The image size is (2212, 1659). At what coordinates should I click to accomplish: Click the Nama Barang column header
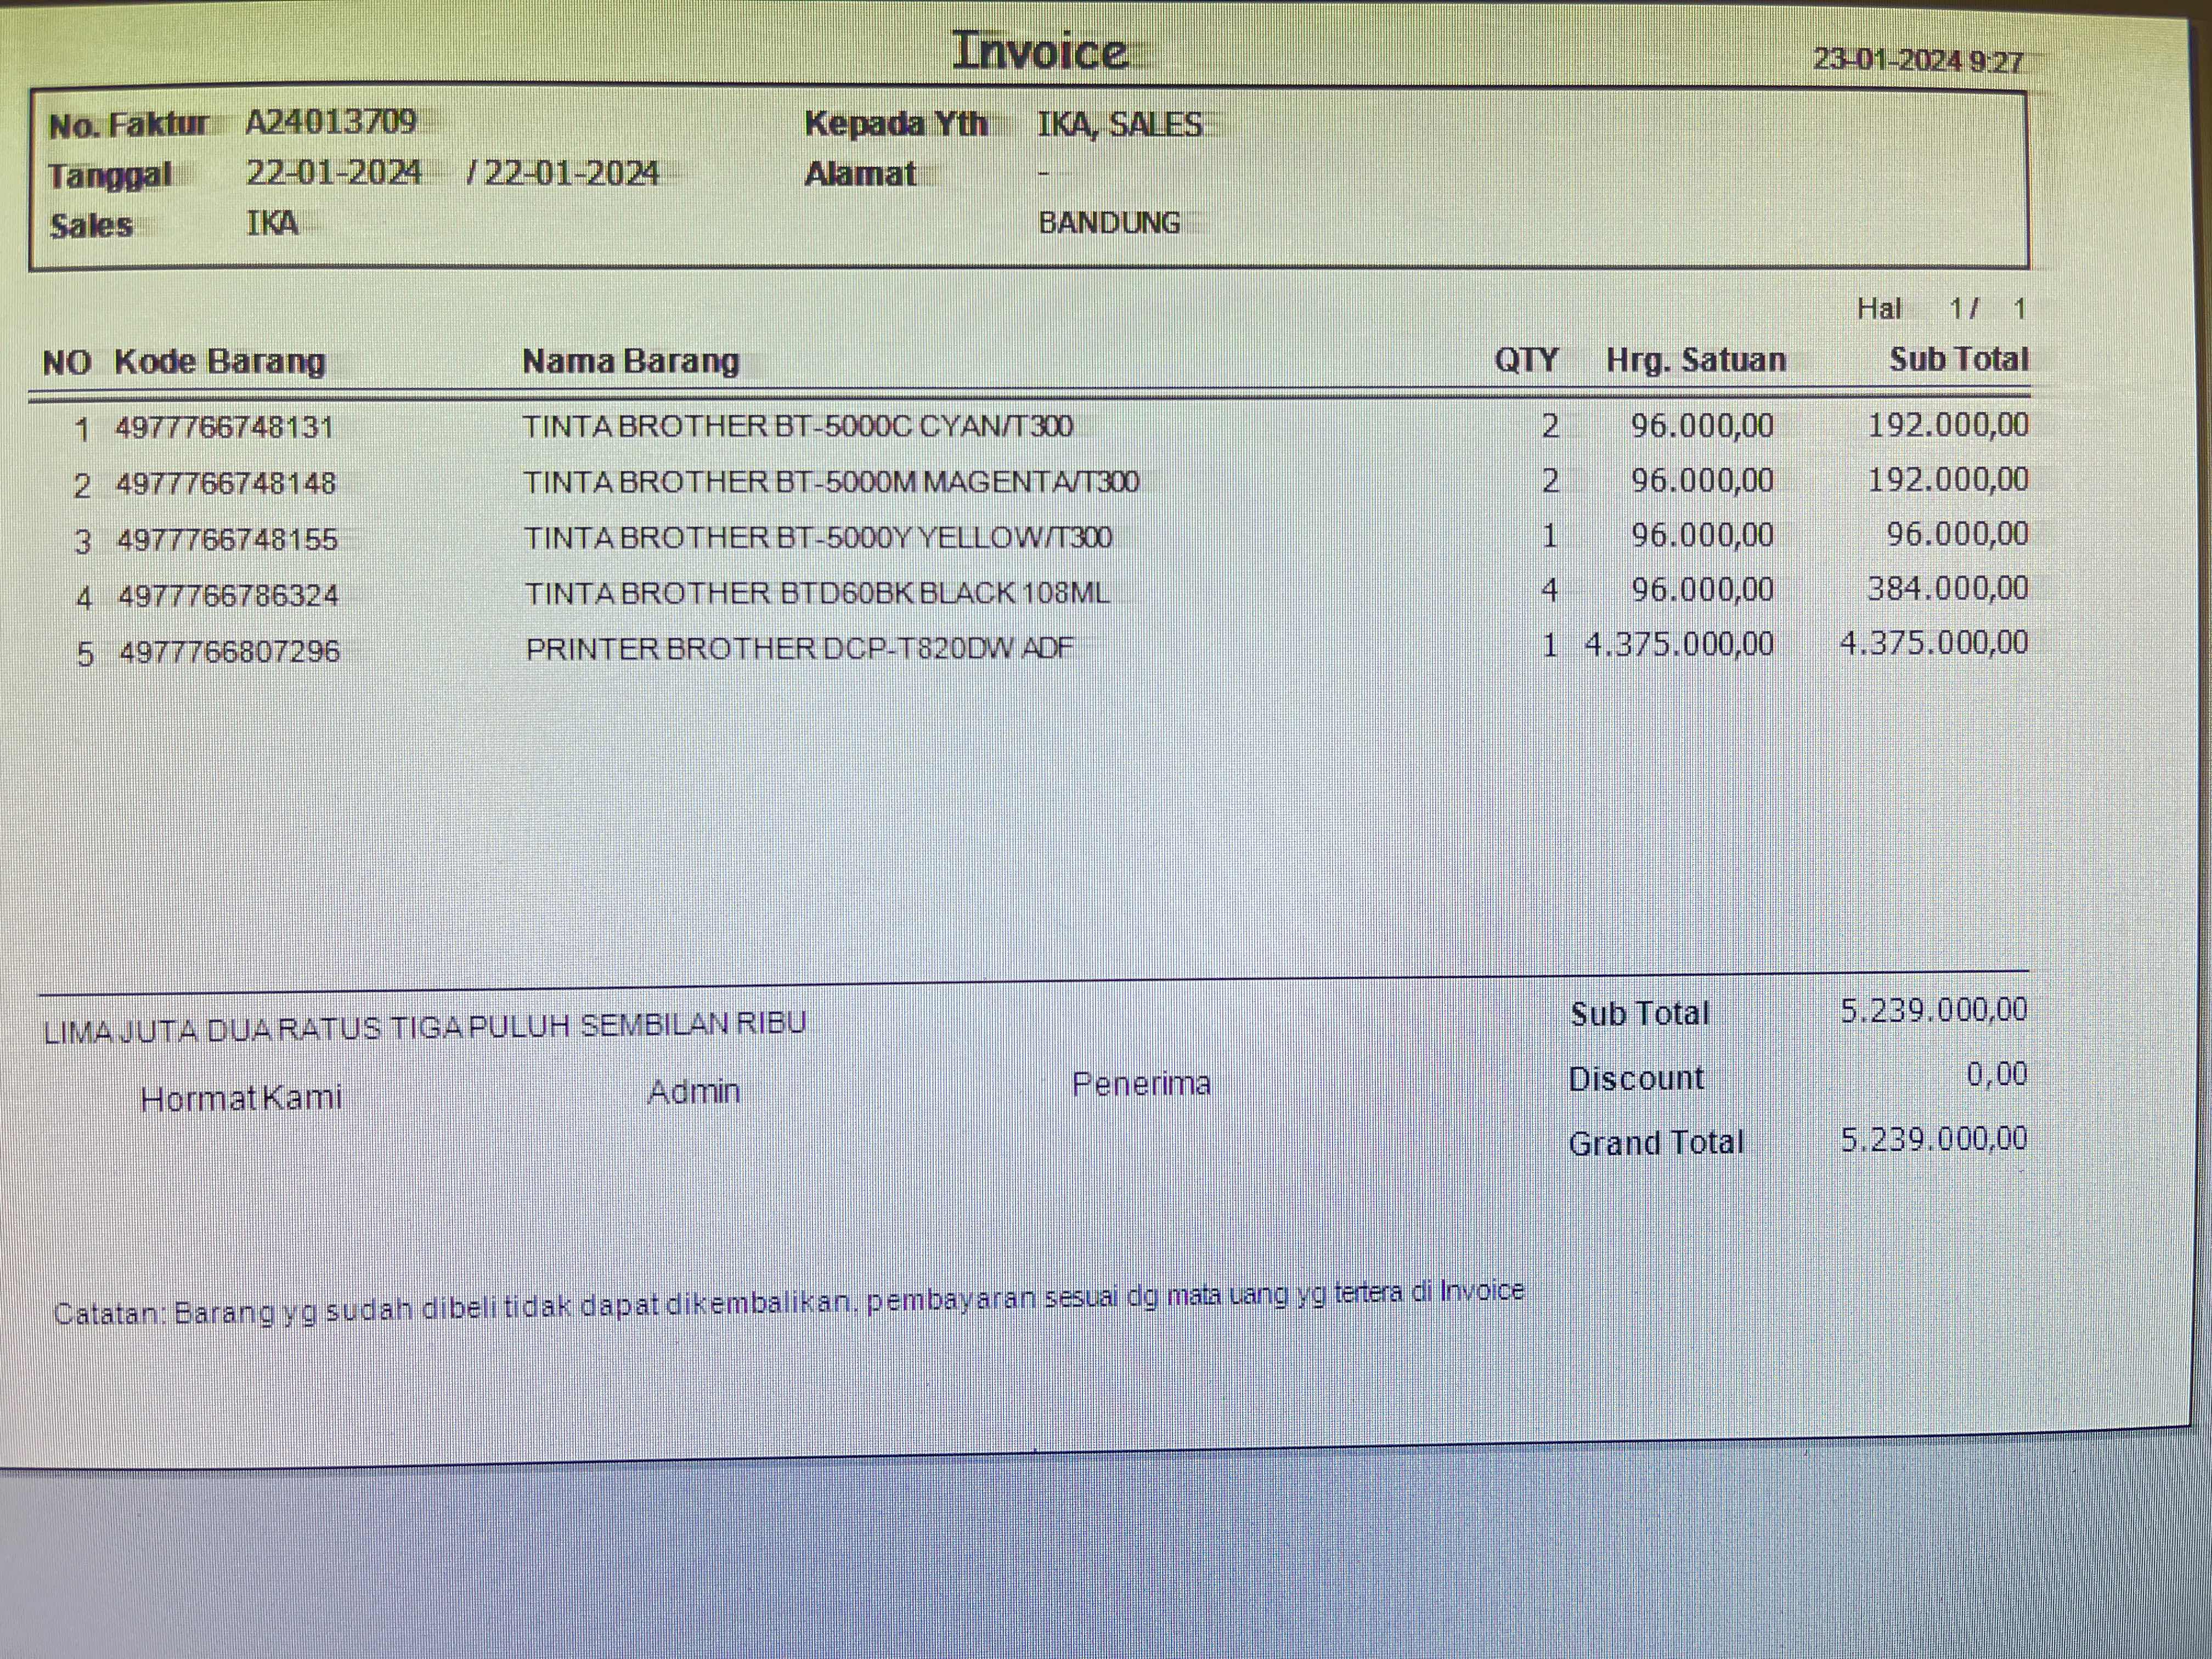[x=630, y=360]
